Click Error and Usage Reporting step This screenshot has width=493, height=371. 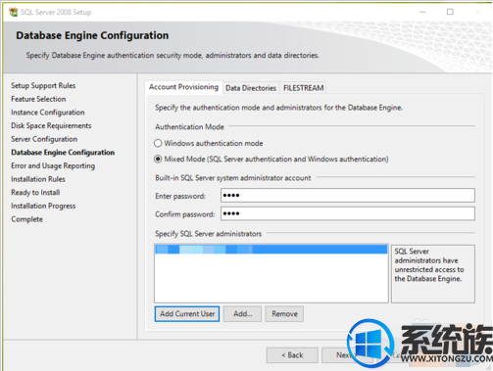point(53,165)
